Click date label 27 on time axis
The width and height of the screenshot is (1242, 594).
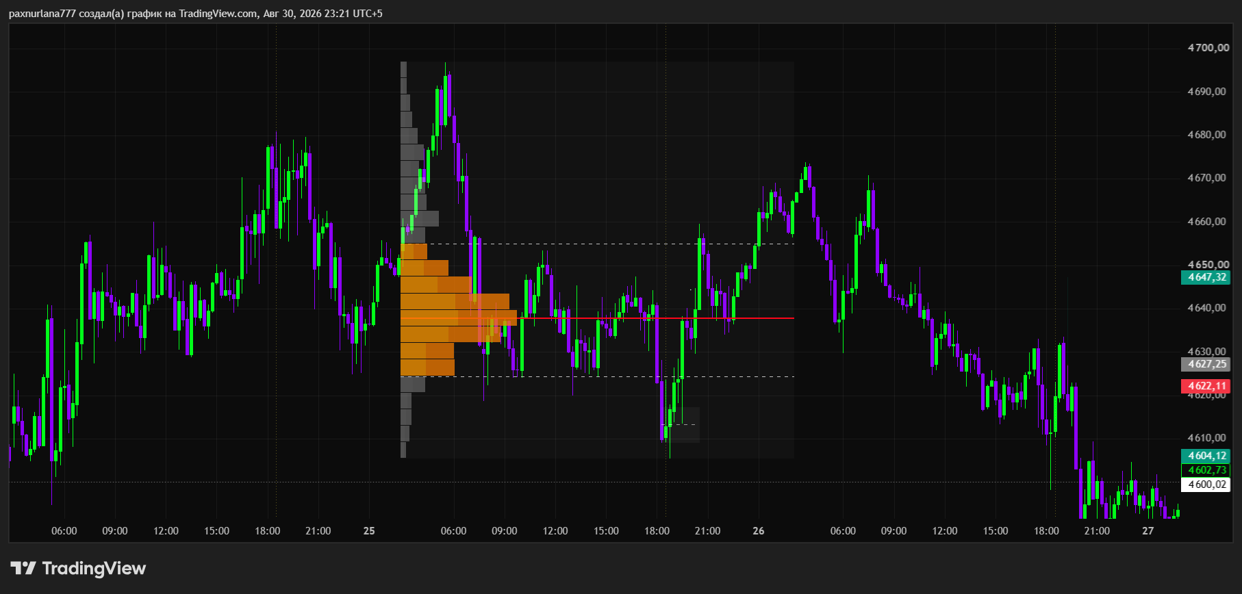(1148, 531)
